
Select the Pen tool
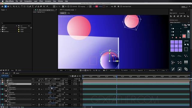coord(30,7)
